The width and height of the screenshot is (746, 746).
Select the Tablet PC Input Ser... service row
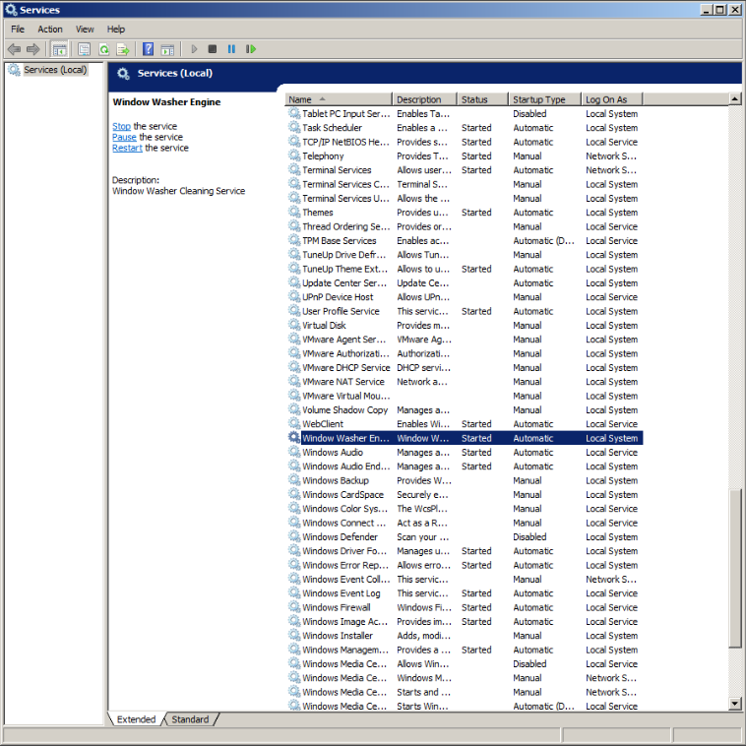tap(465, 114)
